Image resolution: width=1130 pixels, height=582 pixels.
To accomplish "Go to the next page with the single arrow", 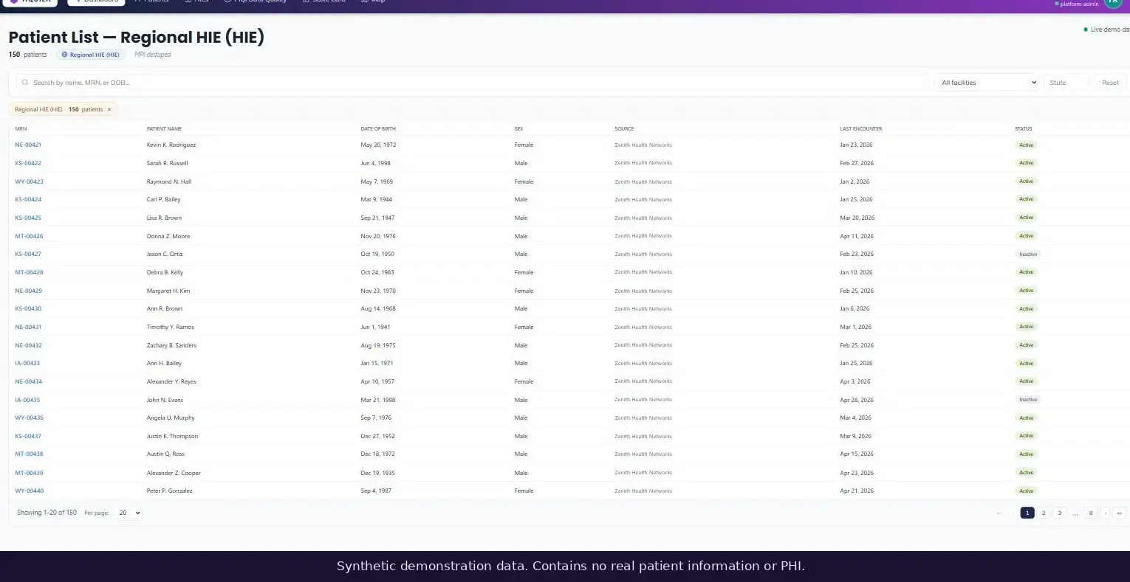I will [x=1106, y=513].
